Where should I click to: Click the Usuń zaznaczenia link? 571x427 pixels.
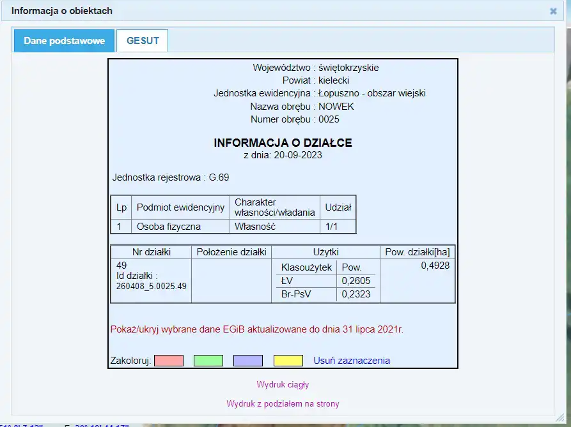[351, 361]
